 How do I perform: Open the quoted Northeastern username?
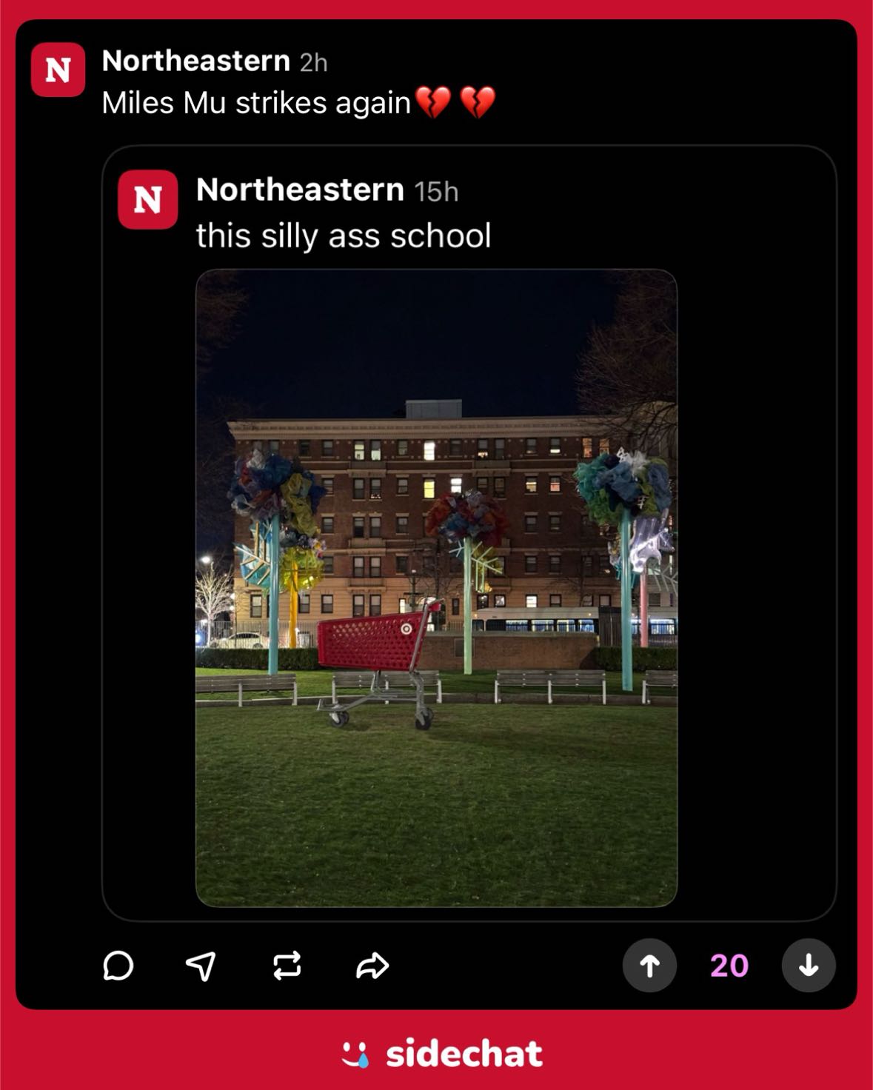[x=300, y=190]
